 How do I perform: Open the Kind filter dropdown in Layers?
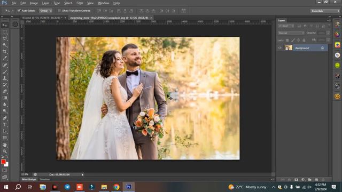286,26
